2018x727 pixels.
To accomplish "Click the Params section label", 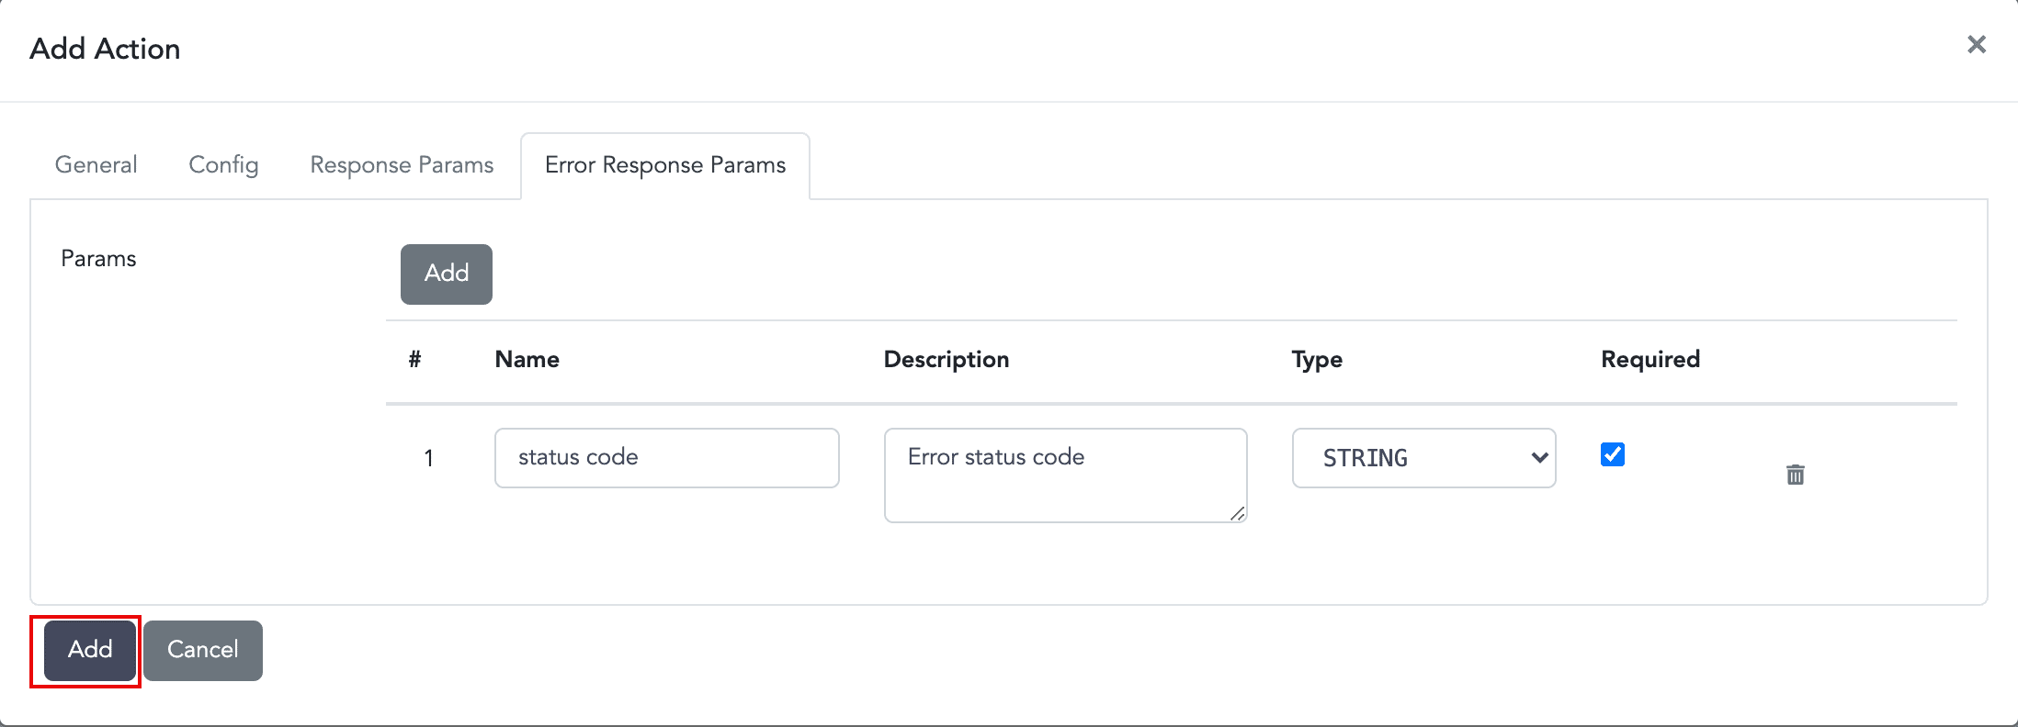I will click(x=98, y=259).
